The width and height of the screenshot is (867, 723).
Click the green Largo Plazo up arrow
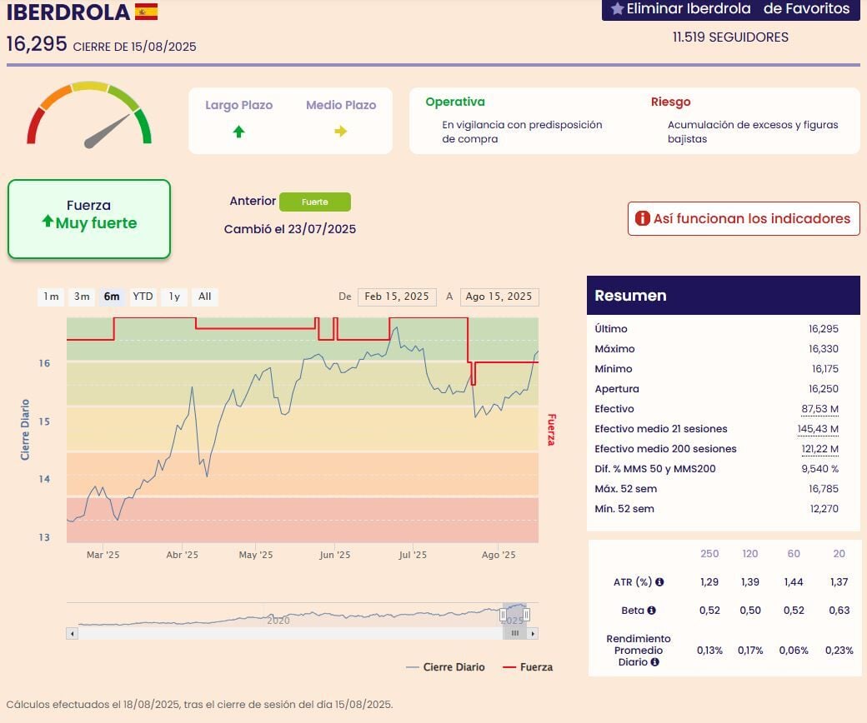(238, 132)
